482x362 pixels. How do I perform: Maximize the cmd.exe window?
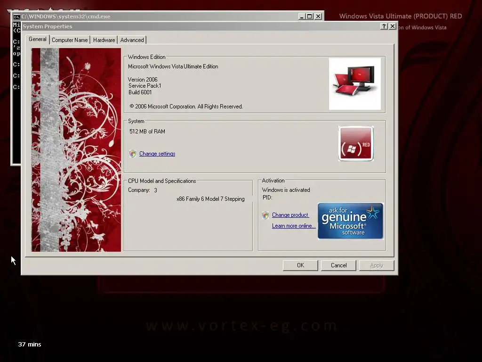pyautogui.click(x=310, y=16)
